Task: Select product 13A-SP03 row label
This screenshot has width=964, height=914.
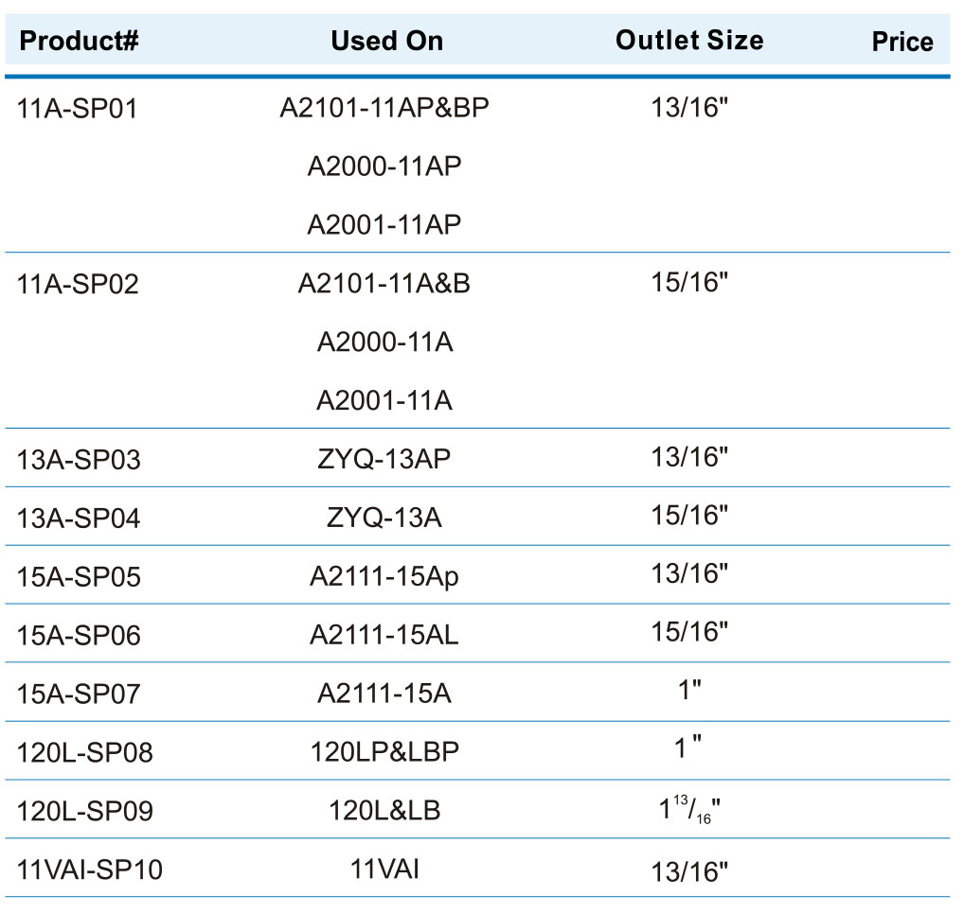Action: 78,460
